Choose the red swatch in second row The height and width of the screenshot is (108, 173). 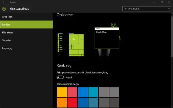[x=72, y=102]
